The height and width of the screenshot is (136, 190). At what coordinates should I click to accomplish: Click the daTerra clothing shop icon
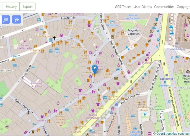98,104
